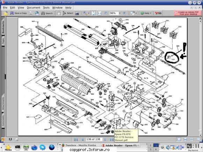The height and width of the screenshot is (152, 203).
Task: Open the Window menu
Action: click(x=57, y=8)
